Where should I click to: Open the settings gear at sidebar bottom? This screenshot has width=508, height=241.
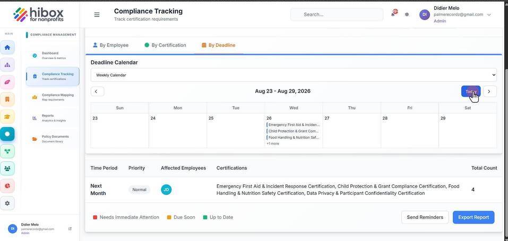click(x=7, y=203)
